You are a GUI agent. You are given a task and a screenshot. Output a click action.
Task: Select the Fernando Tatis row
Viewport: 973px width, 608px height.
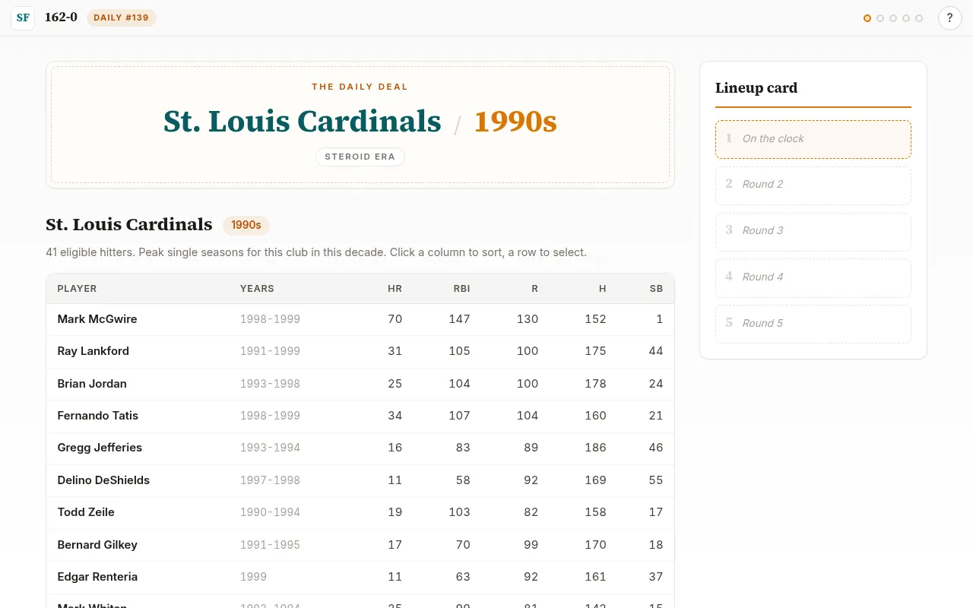tap(360, 416)
